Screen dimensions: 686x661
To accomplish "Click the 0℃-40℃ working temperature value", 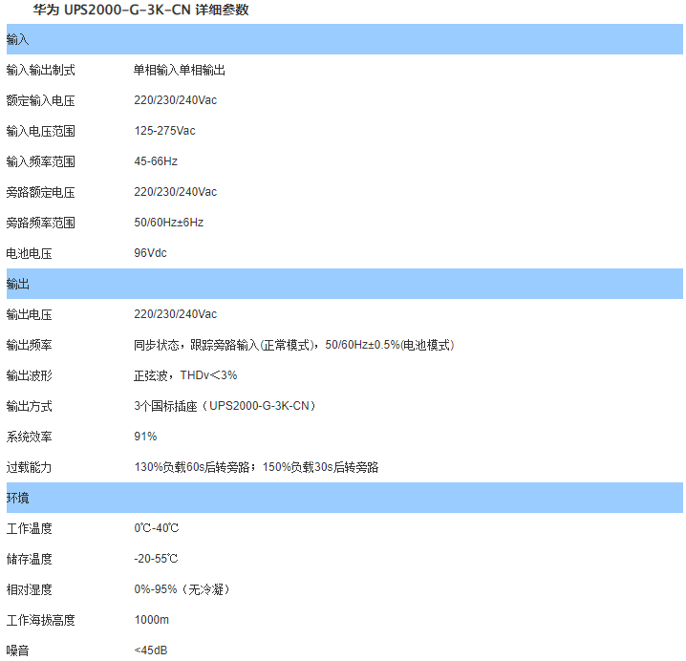I will (x=157, y=529).
